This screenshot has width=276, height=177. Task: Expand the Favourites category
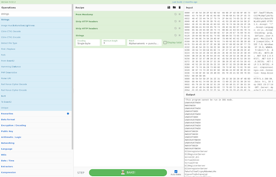pyautogui.click(x=36, y=114)
